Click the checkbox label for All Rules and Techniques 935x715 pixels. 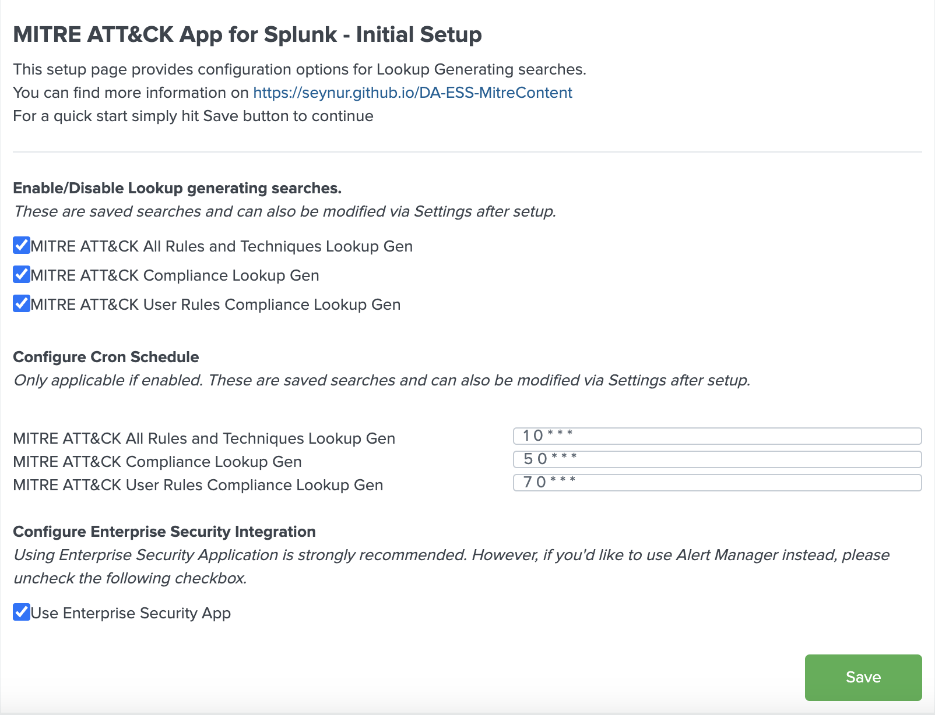(222, 246)
